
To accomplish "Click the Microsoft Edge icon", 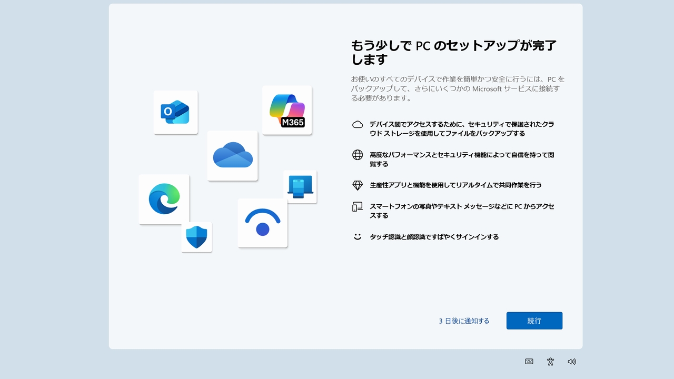I will pos(164,199).
